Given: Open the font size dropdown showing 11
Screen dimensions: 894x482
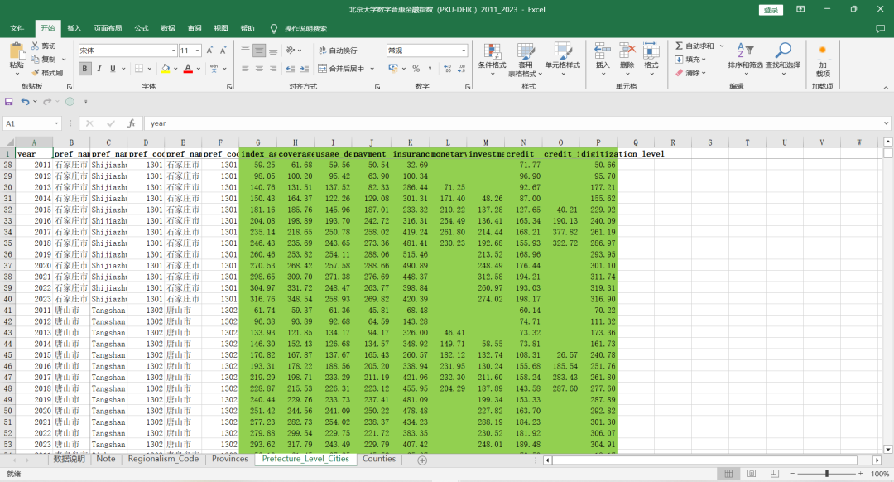Looking at the screenshot, I should click(x=197, y=51).
